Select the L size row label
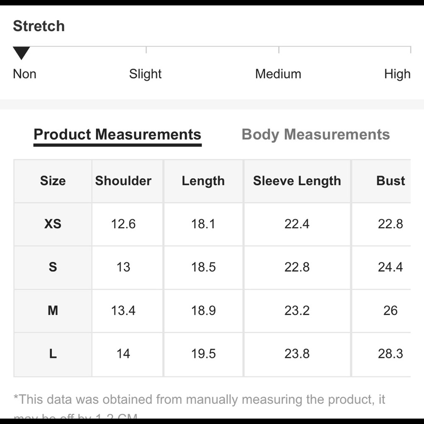The height and width of the screenshot is (424, 424). 53,354
